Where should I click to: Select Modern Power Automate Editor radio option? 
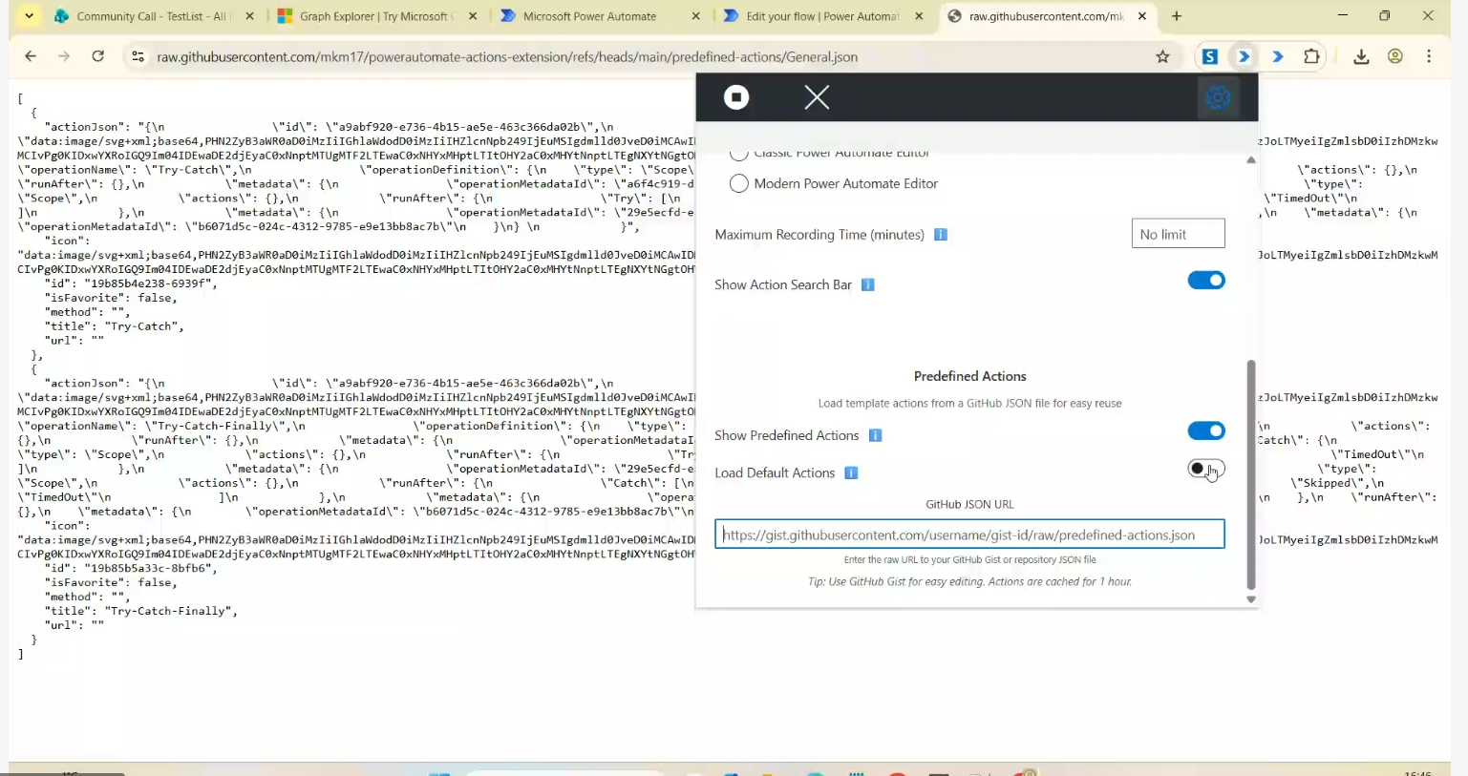(x=738, y=184)
